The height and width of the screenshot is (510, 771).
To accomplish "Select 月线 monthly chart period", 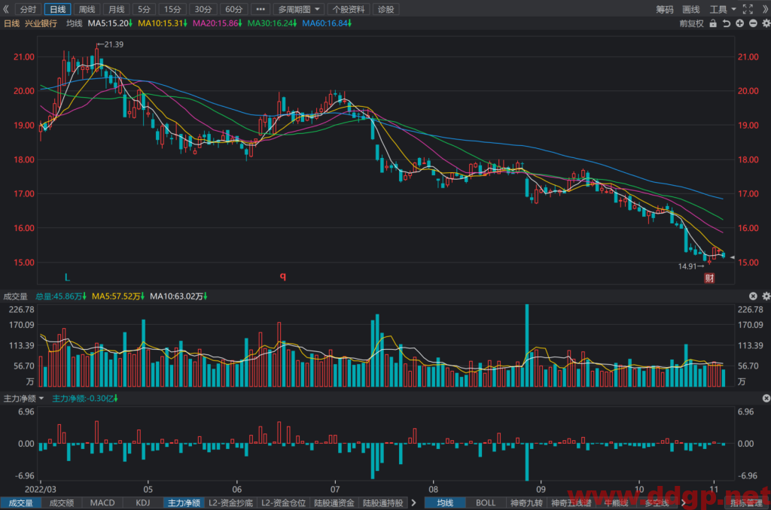I will pos(117,9).
